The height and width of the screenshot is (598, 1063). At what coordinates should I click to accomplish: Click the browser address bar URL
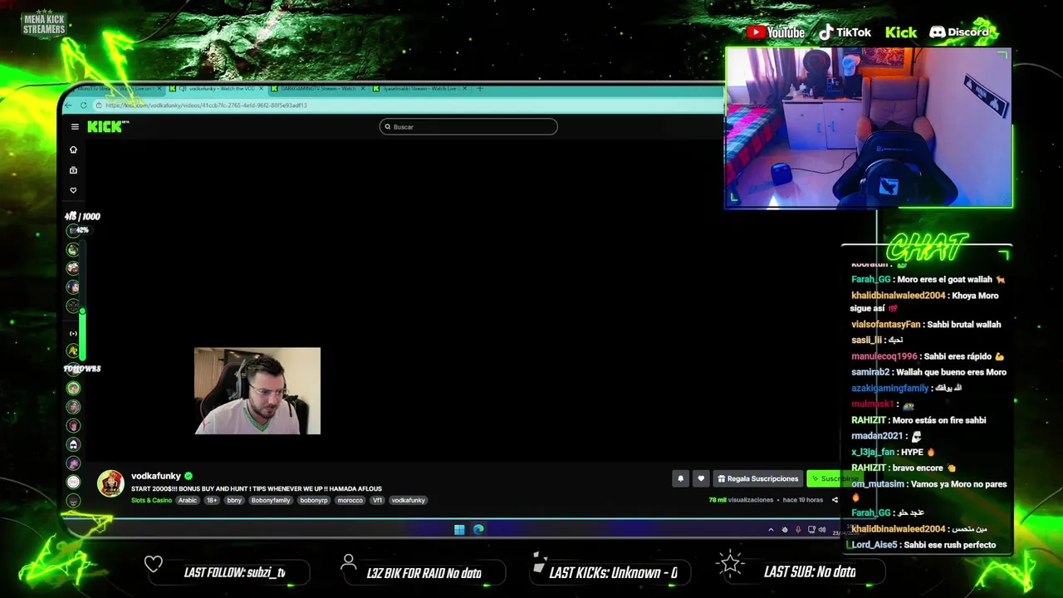pos(206,105)
